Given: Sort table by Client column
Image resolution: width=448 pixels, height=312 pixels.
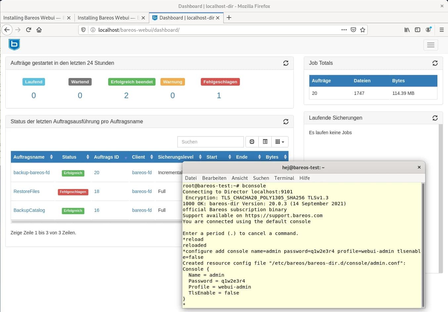Looking at the screenshot, I should (142, 157).
